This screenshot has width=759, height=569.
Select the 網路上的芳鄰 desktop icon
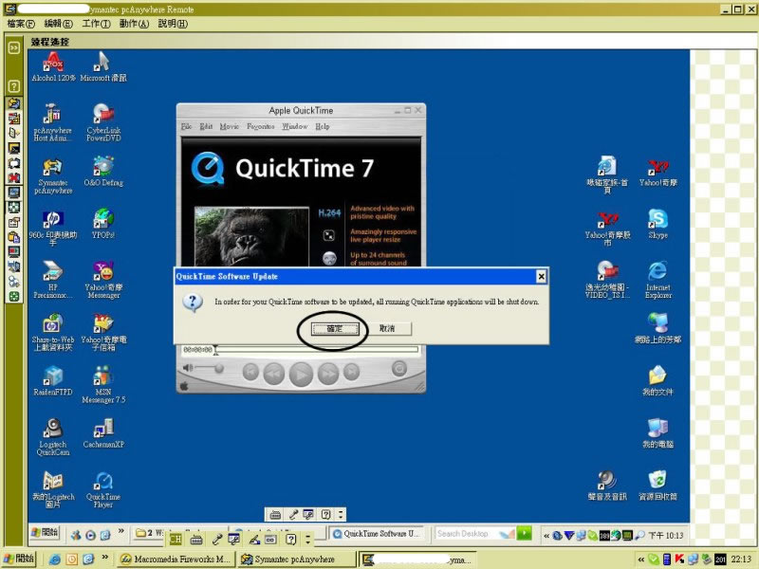tap(657, 328)
